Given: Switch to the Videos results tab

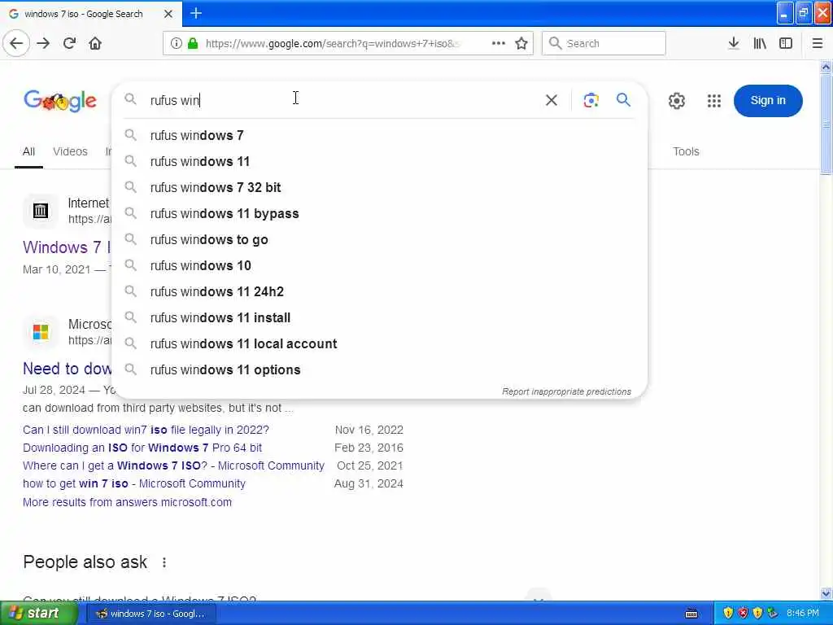Looking at the screenshot, I should [x=70, y=152].
